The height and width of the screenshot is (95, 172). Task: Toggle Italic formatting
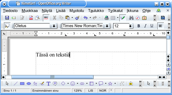click(145, 26)
